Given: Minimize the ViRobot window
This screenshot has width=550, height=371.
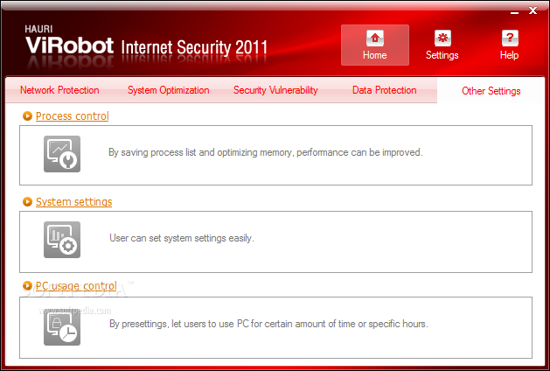Looking at the screenshot, I should point(514,11).
